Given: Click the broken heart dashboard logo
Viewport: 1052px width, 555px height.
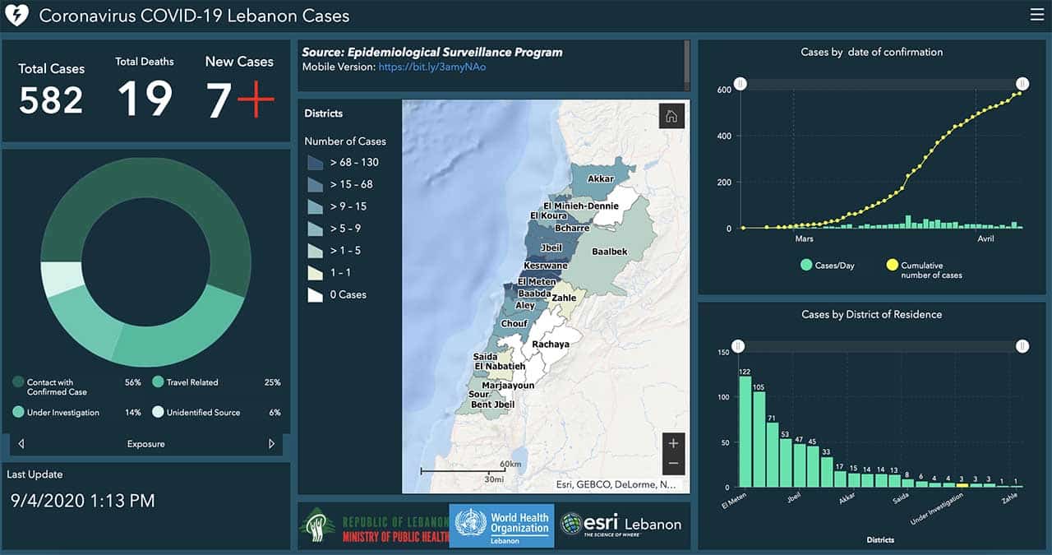Looking at the screenshot, I should point(17,15).
